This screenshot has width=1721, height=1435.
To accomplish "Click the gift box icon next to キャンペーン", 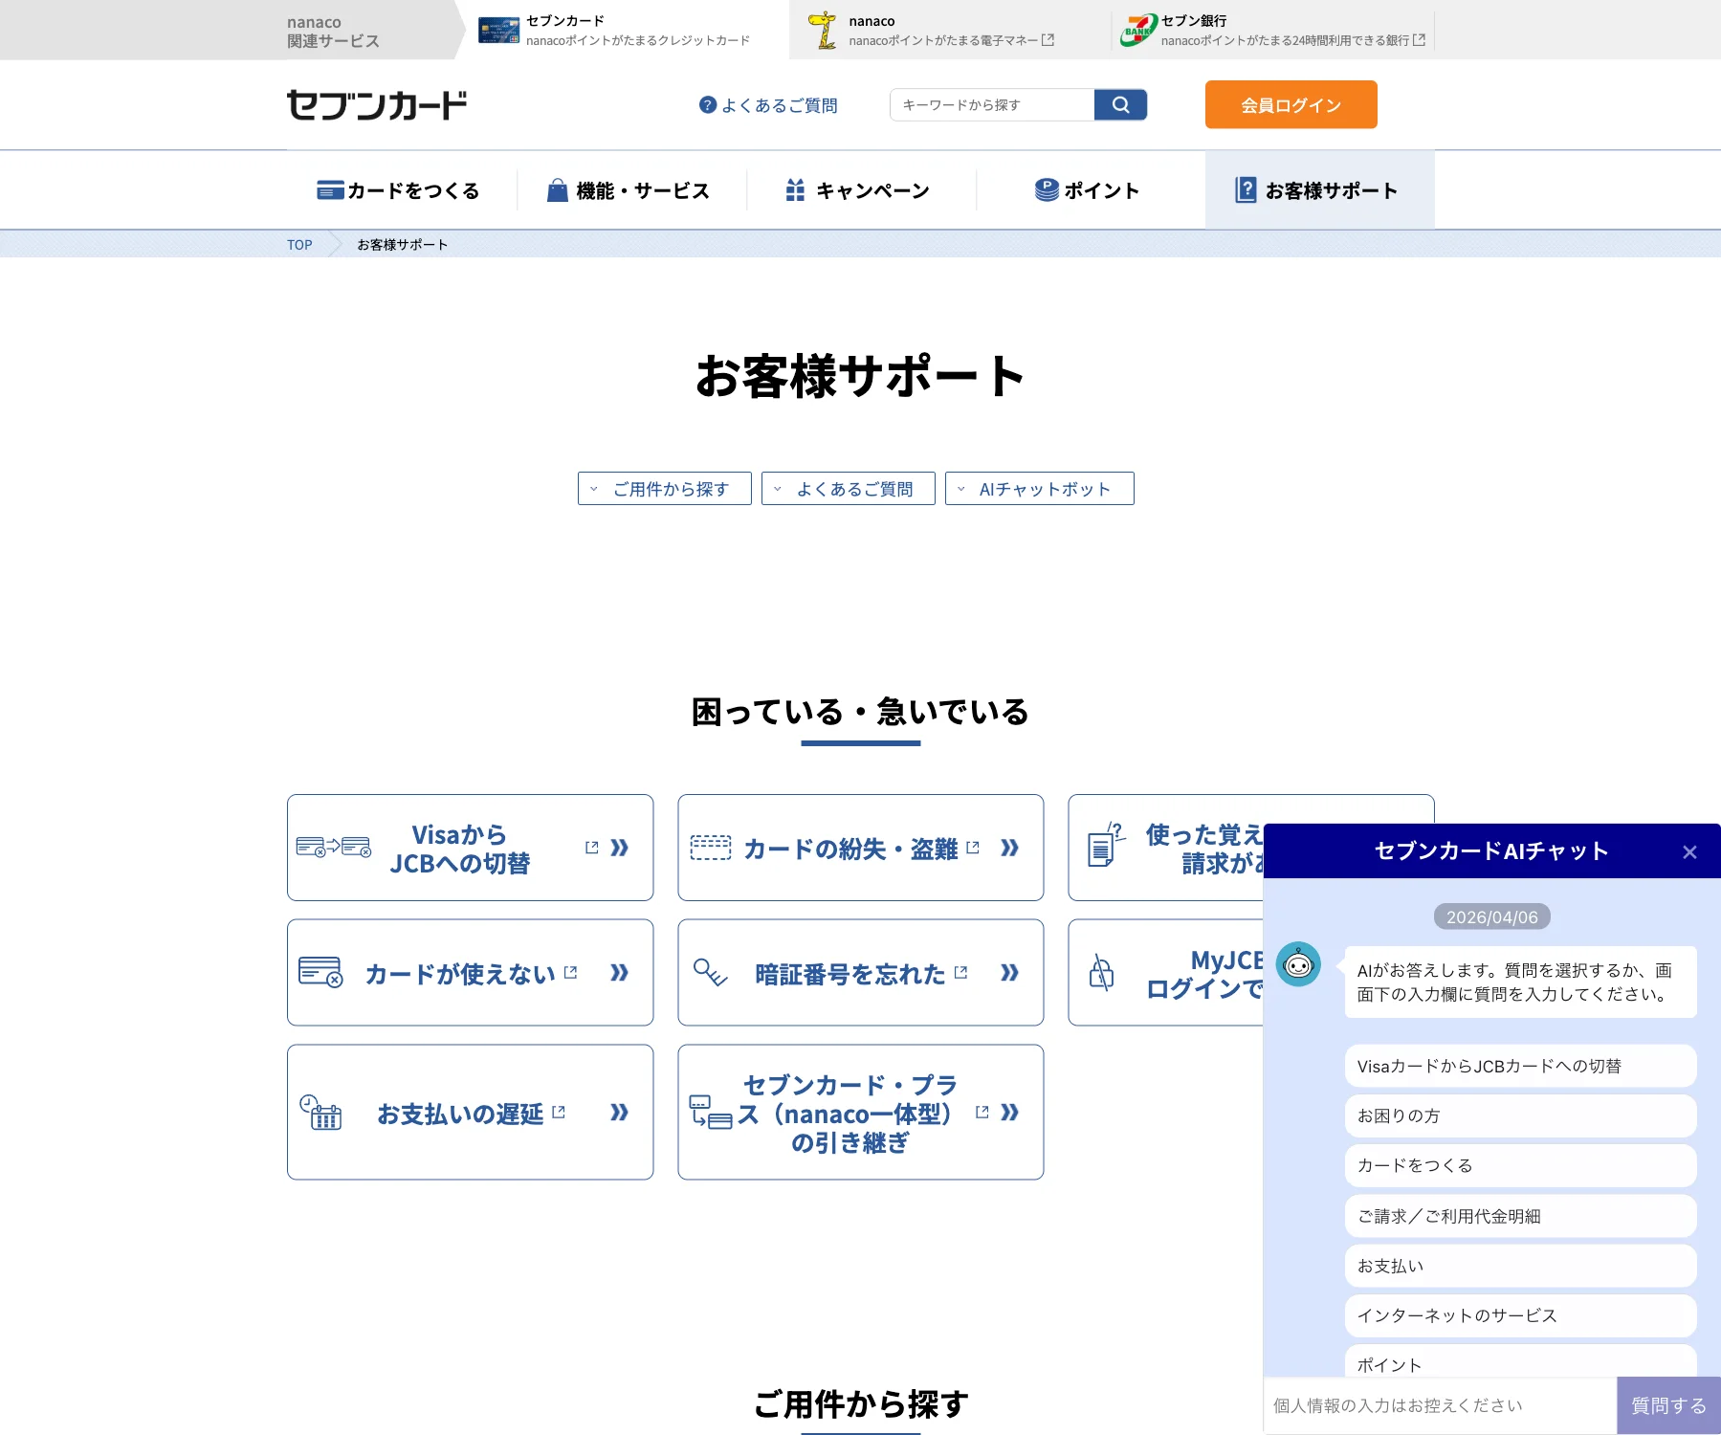I will click(795, 189).
